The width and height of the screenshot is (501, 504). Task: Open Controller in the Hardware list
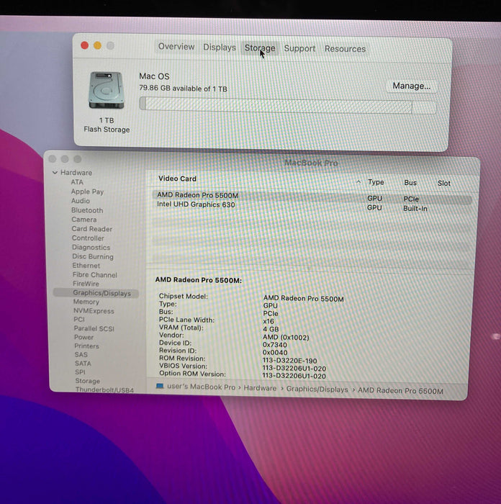coord(88,238)
